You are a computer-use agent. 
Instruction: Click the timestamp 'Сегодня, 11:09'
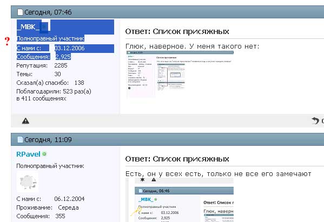48,140
